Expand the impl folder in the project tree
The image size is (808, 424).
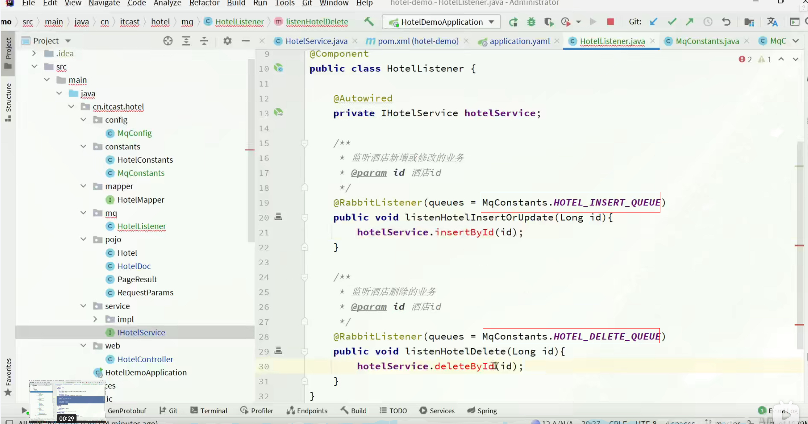pos(95,319)
